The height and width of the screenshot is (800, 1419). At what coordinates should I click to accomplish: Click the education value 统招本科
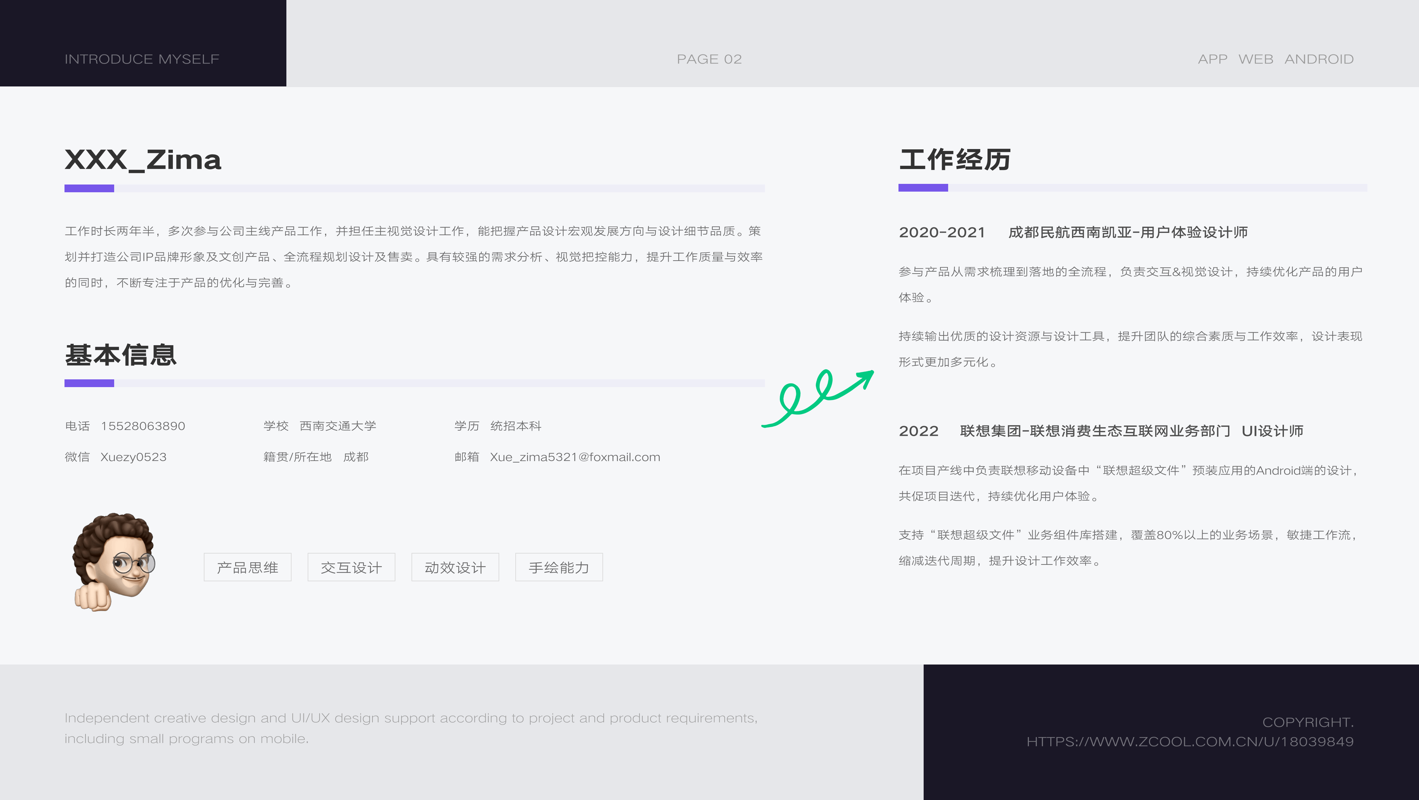(x=516, y=426)
